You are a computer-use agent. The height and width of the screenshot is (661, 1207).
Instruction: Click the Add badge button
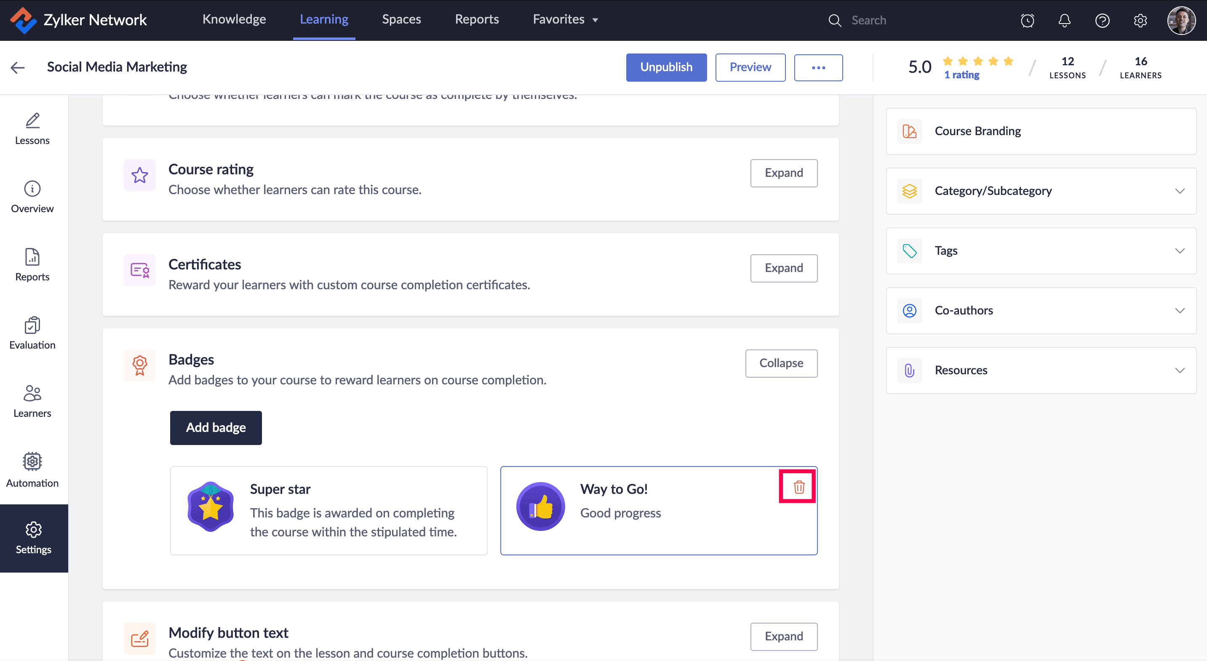(x=216, y=427)
